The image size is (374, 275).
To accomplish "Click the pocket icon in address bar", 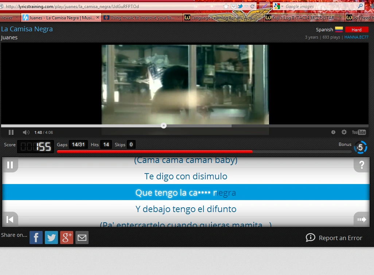I will tap(234, 7).
